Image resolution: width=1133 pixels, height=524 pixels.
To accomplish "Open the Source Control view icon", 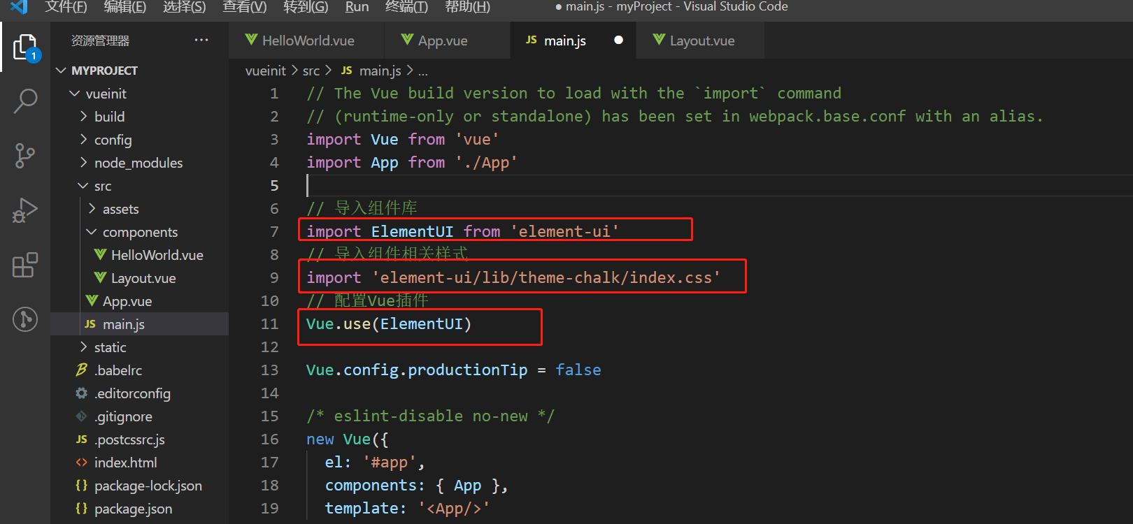I will pyautogui.click(x=25, y=155).
